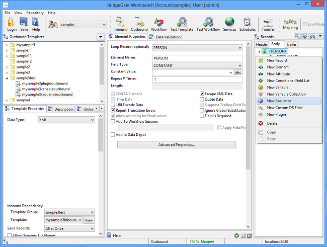
Task: Open Schedules alarm clock icon
Action: (x=248, y=22)
